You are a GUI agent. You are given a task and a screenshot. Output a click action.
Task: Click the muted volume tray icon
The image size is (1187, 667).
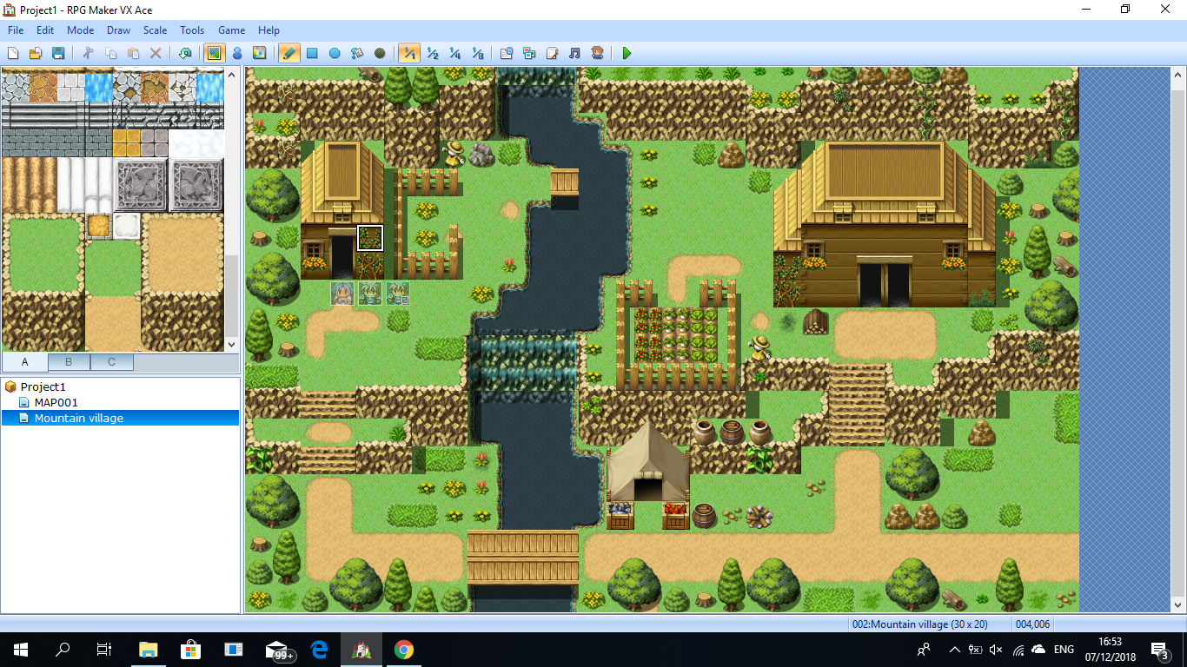996,649
